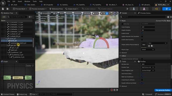
Task: Click the Browse to asset icon beside Save
Action: tap(8, 9)
